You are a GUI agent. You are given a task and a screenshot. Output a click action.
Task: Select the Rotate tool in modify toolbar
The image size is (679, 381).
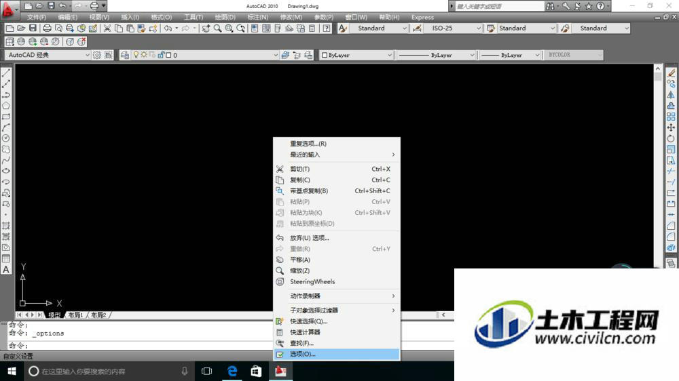pos(672,139)
